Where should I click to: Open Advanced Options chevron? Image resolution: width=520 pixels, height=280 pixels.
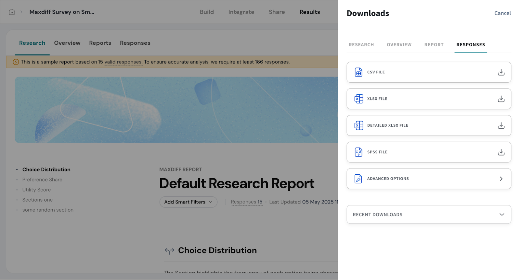(x=501, y=179)
